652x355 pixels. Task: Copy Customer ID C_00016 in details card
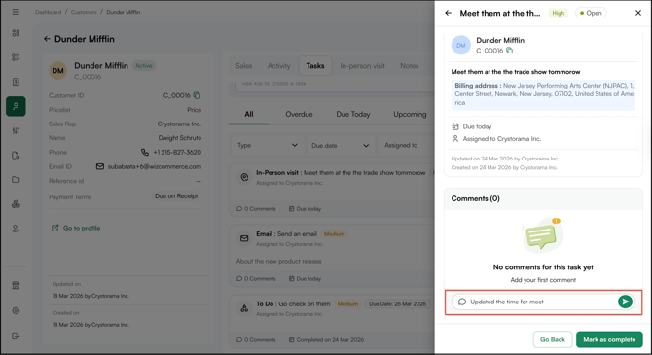pyautogui.click(x=198, y=95)
